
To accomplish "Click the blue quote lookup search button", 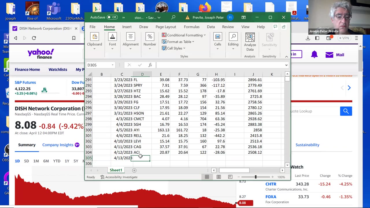I will [346, 111].
